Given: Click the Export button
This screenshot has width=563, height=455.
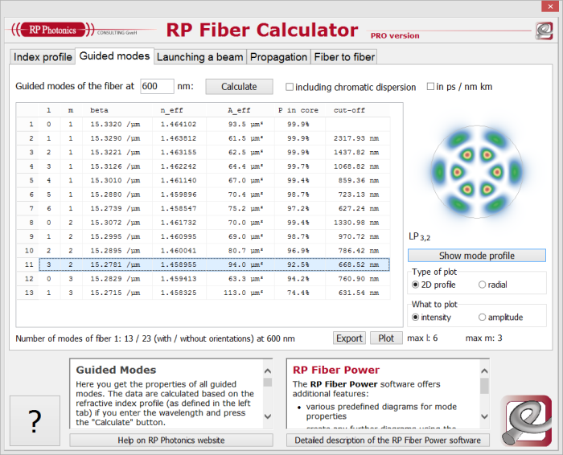Looking at the screenshot, I should click(x=349, y=338).
